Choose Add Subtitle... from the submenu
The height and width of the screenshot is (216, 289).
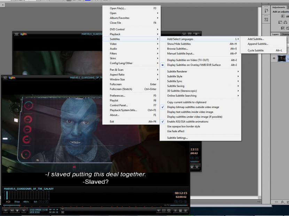(256, 39)
